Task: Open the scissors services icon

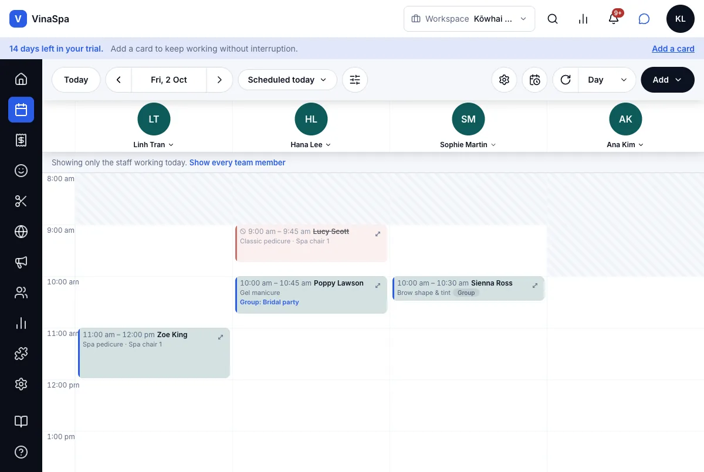Action: pos(21,201)
